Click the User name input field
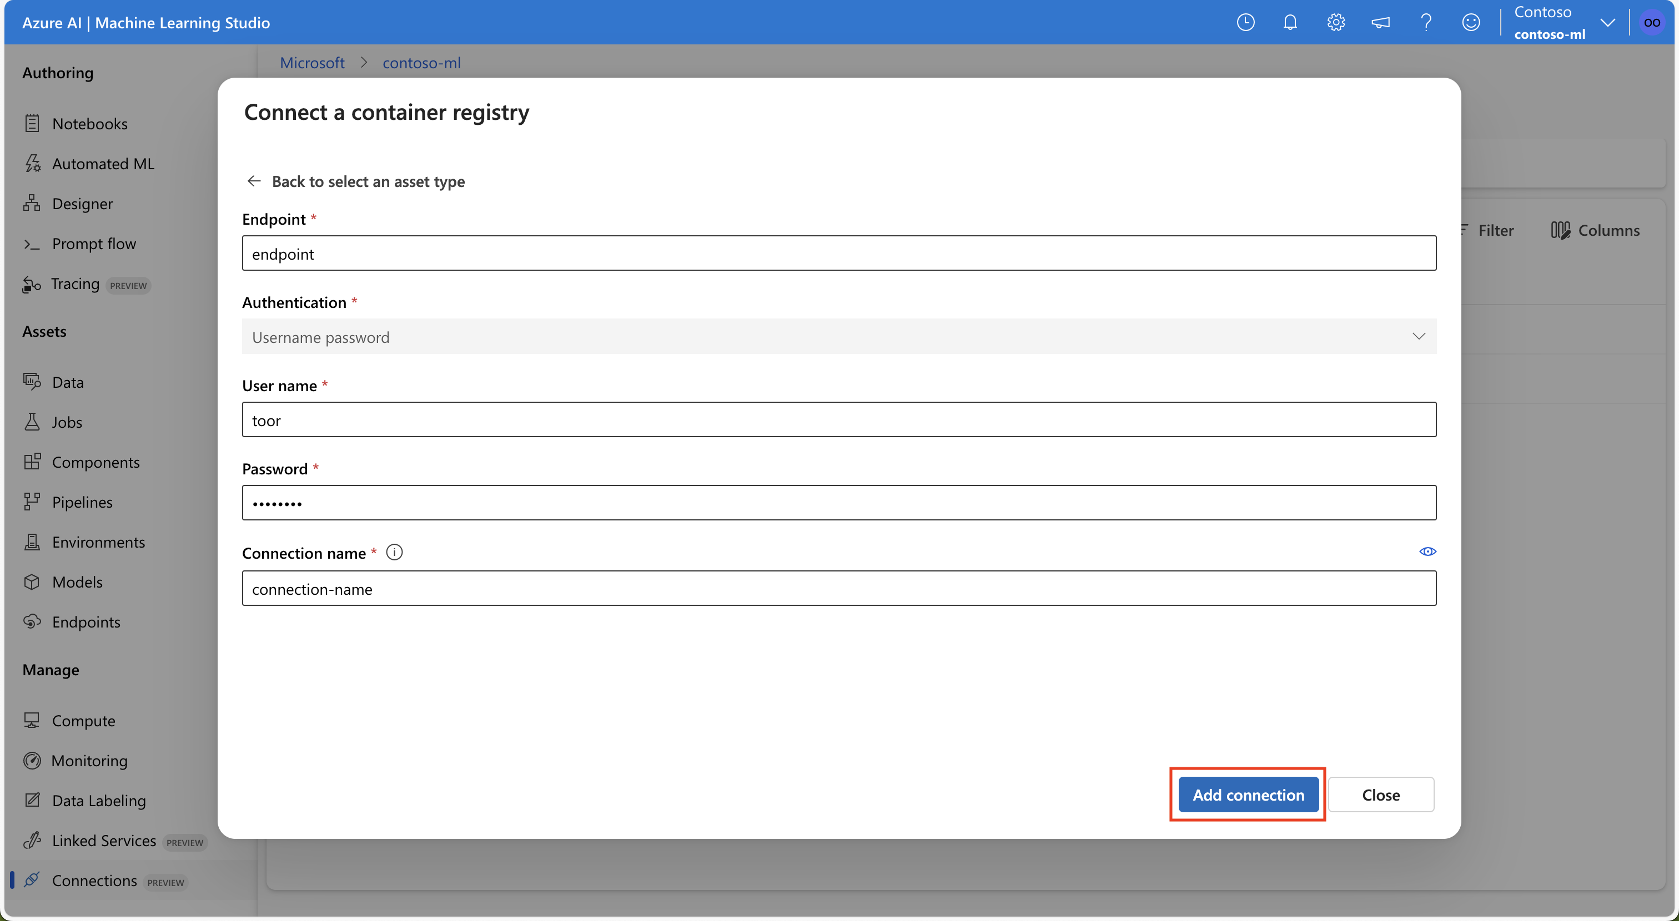Image resolution: width=1679 pixels, height=921 pixels. click(838, 418)
